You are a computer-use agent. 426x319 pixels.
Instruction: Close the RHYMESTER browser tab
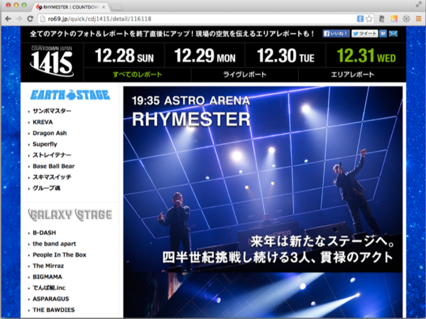pos(104,7)
